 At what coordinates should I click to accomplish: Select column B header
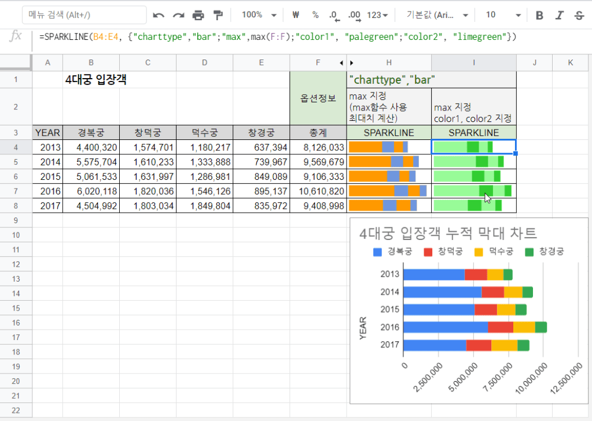pyautogui.click(x=91, y=62)
